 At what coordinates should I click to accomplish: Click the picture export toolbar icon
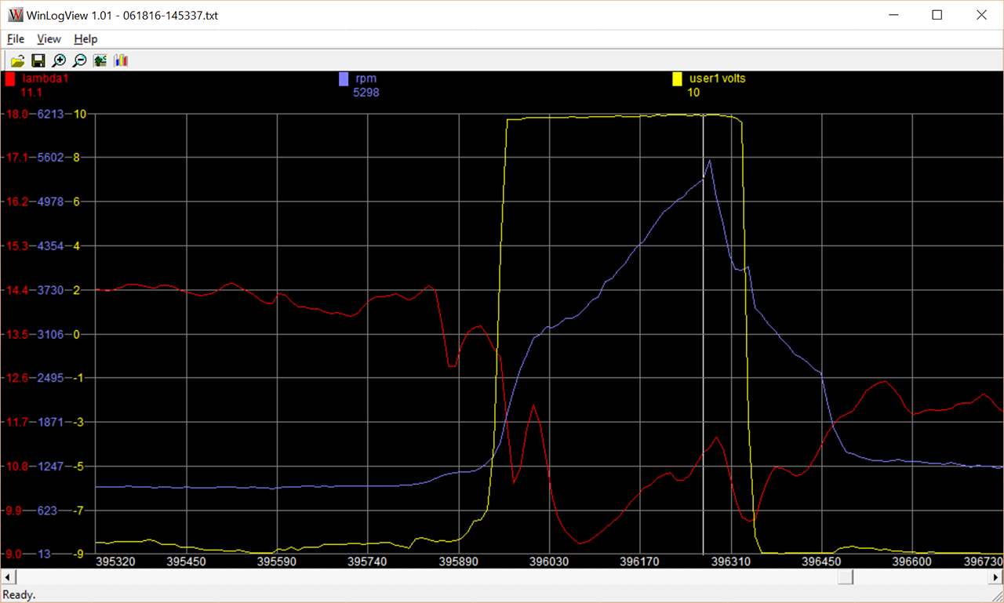pos(100,60)
